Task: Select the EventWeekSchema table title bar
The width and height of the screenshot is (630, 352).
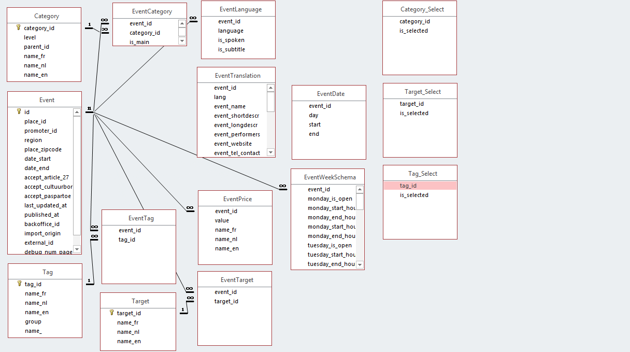Action: (x=327, y=177)
